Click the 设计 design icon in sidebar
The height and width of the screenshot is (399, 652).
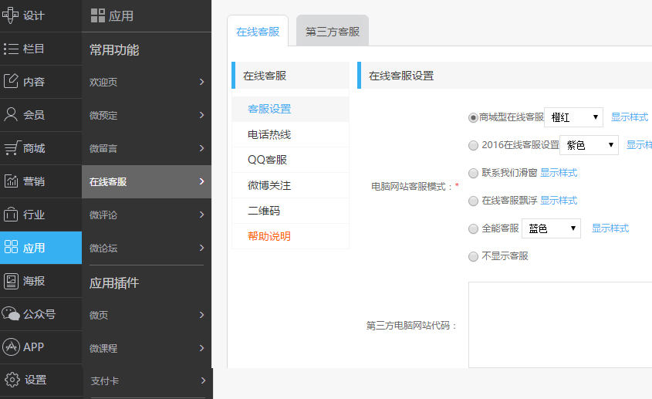click(x=12, y=15)
